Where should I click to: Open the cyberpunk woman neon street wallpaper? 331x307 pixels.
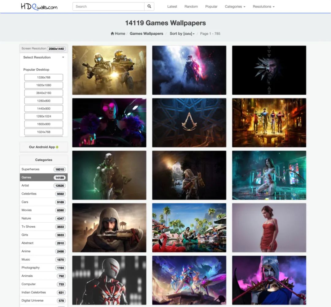click(x=269, y=175)
